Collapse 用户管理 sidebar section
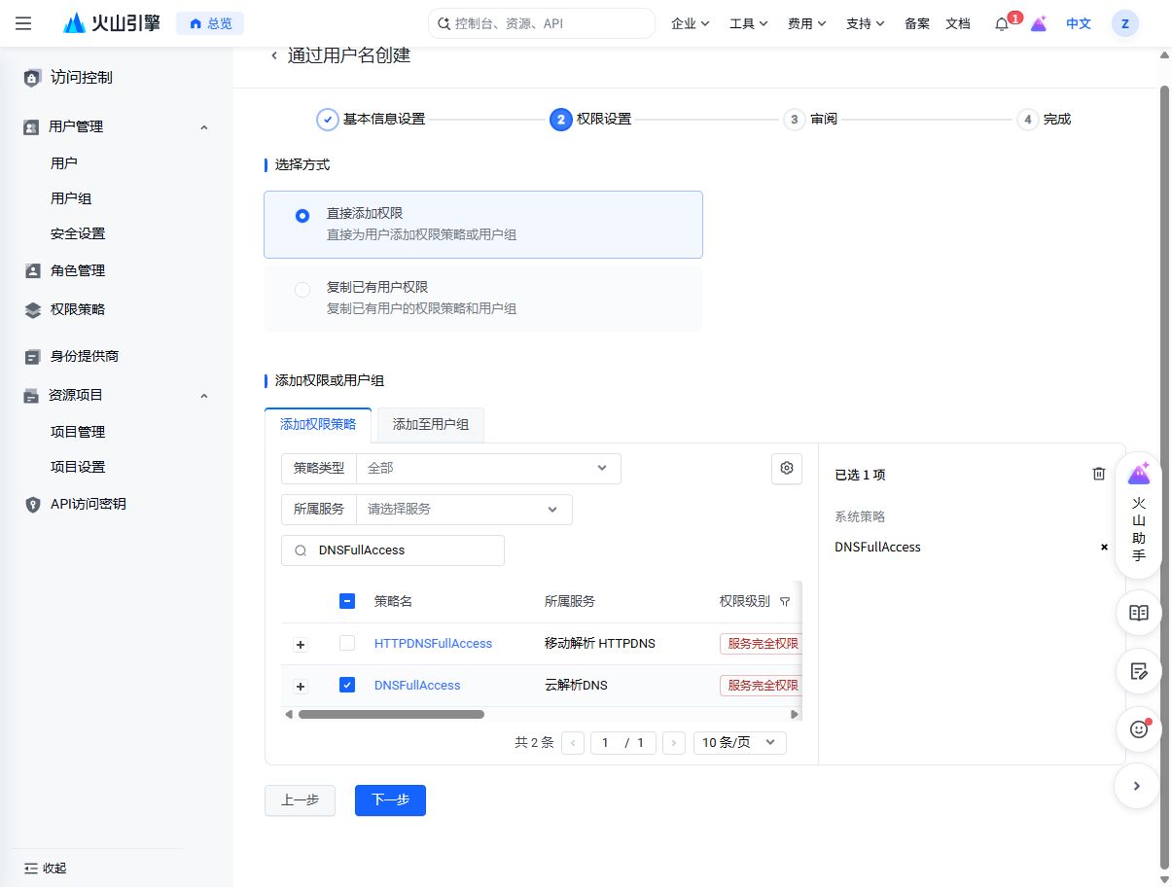 pyautogui.click(x=204, y=126)
